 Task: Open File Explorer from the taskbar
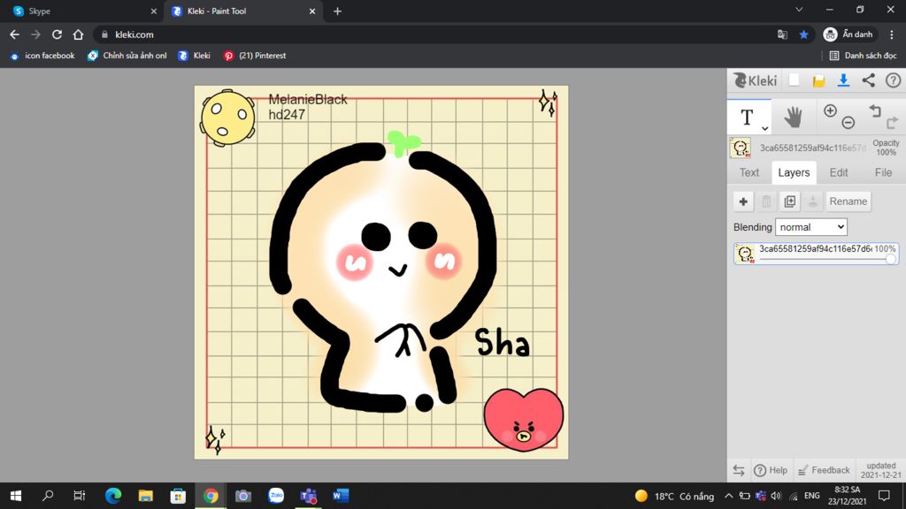point(146,496)
